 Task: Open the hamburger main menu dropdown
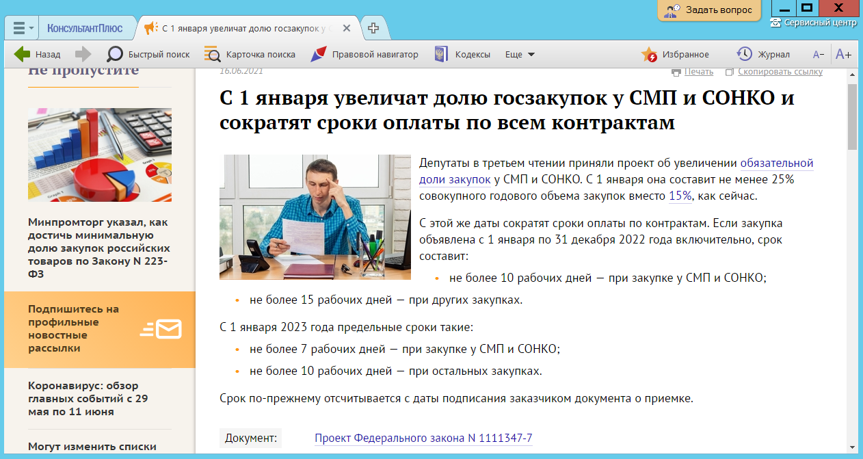[x=24, y=28]
